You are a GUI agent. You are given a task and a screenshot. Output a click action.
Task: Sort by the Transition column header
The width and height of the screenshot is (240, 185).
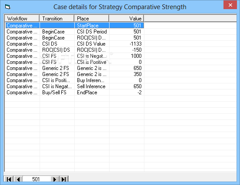(57, 19)
